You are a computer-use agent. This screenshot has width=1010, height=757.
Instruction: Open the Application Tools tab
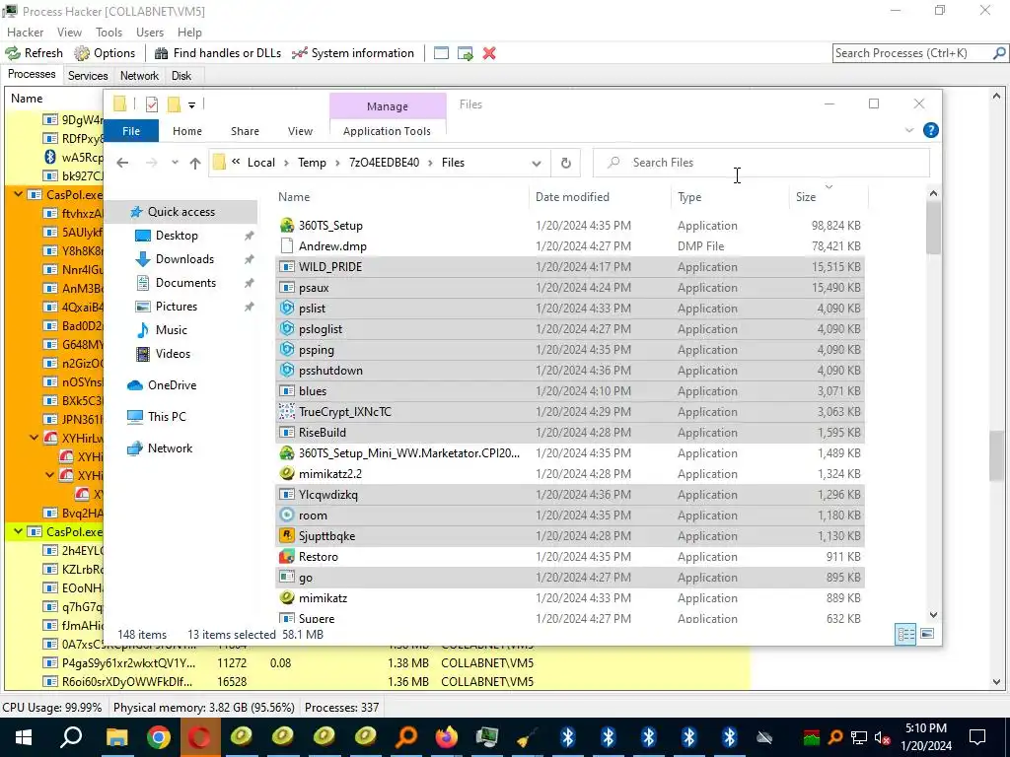tap(387, 131)
